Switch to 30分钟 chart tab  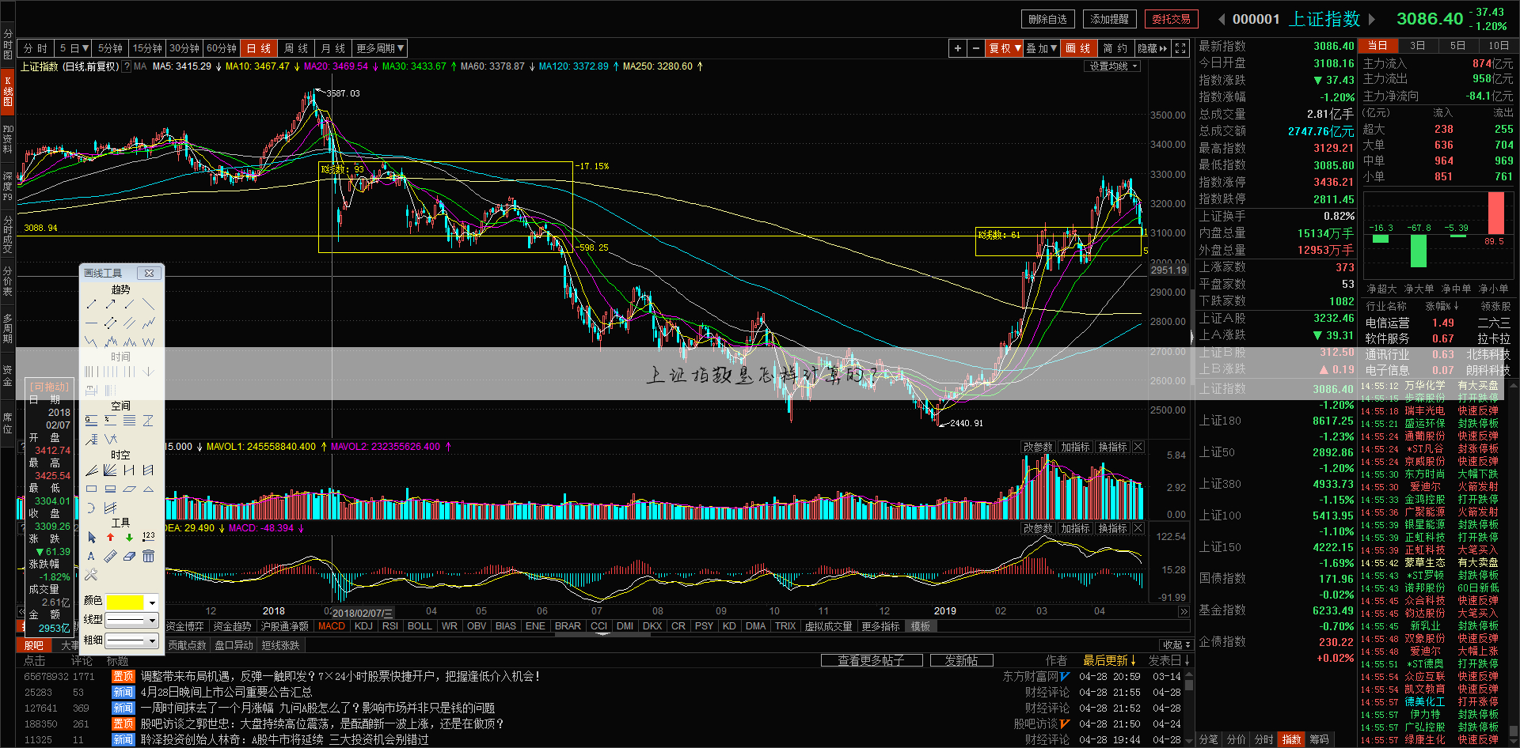184,48
